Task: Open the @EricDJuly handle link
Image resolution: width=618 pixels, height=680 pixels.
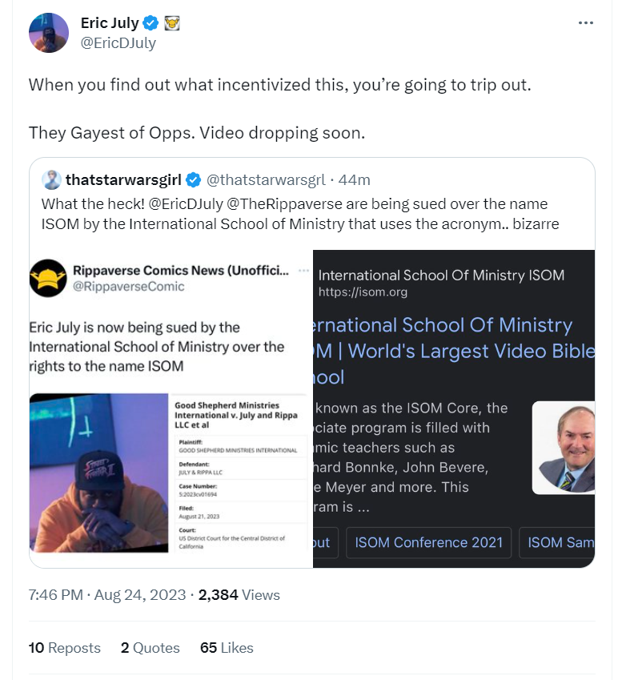Action: tap(118, 43)
